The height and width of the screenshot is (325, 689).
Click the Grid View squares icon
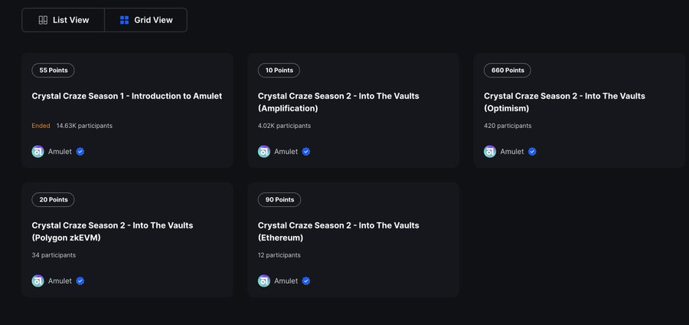point(124,20)
